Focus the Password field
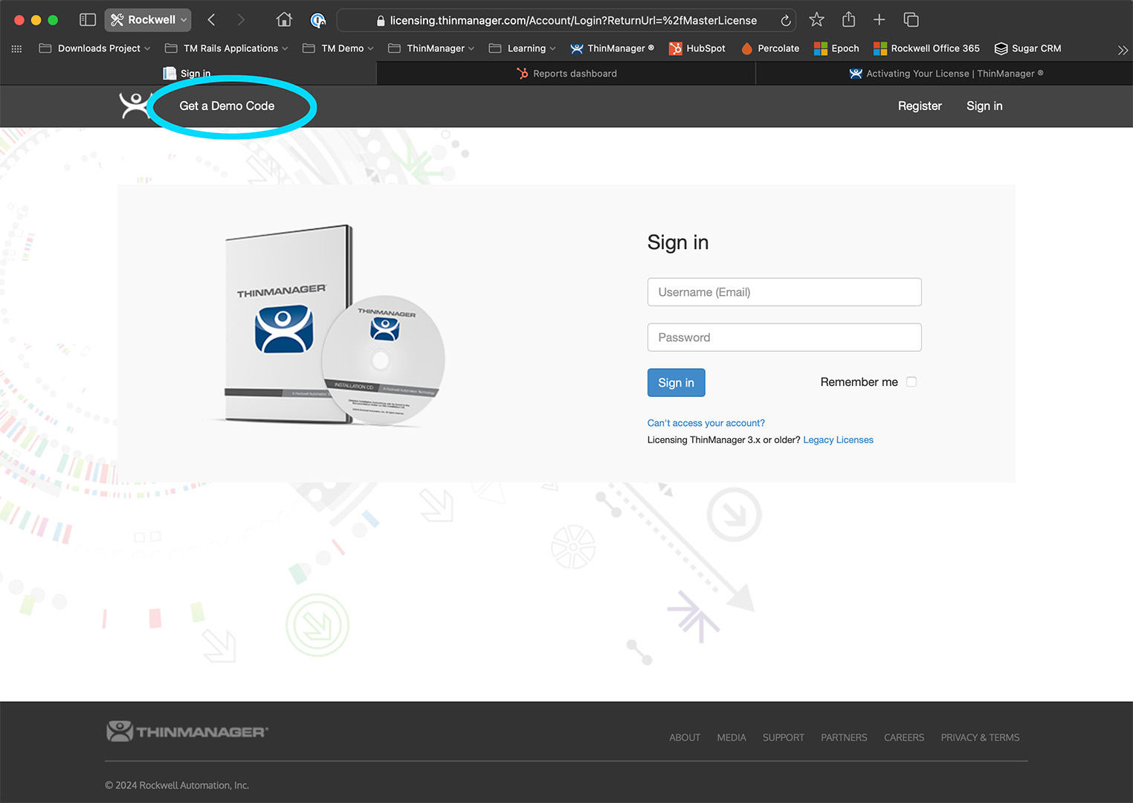The width and height of the screenshot is (1133, 803). tap(784, 338)
